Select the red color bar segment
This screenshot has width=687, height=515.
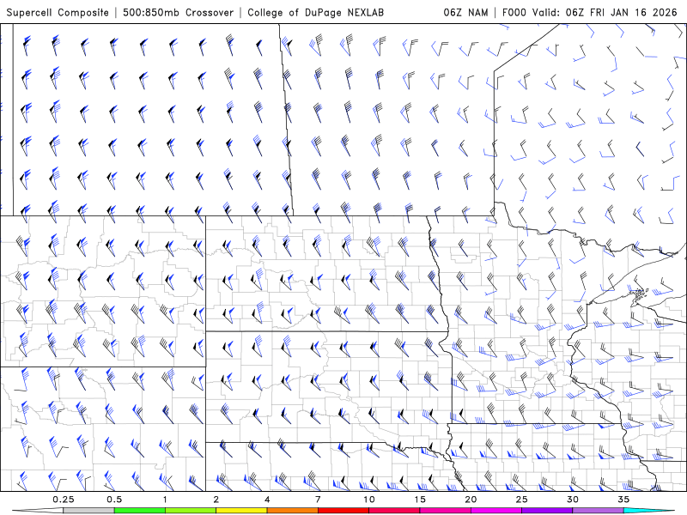pyautogui.click(x=343, y=511)
